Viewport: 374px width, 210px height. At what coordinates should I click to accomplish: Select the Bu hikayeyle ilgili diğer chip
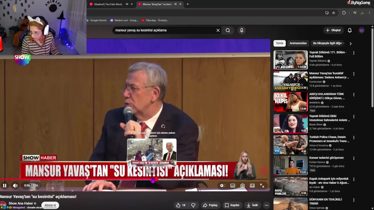tap(328, 43)
